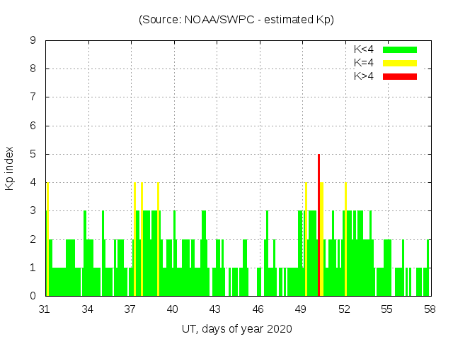Image resolution: width=453 pixels, height=339 pixels.
Task: Click the yellow bar at day 31
Action: pos(47,239)
